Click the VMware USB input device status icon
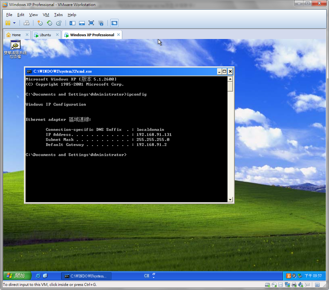This screenshot has width=329, height=290. tap(307, 285)
